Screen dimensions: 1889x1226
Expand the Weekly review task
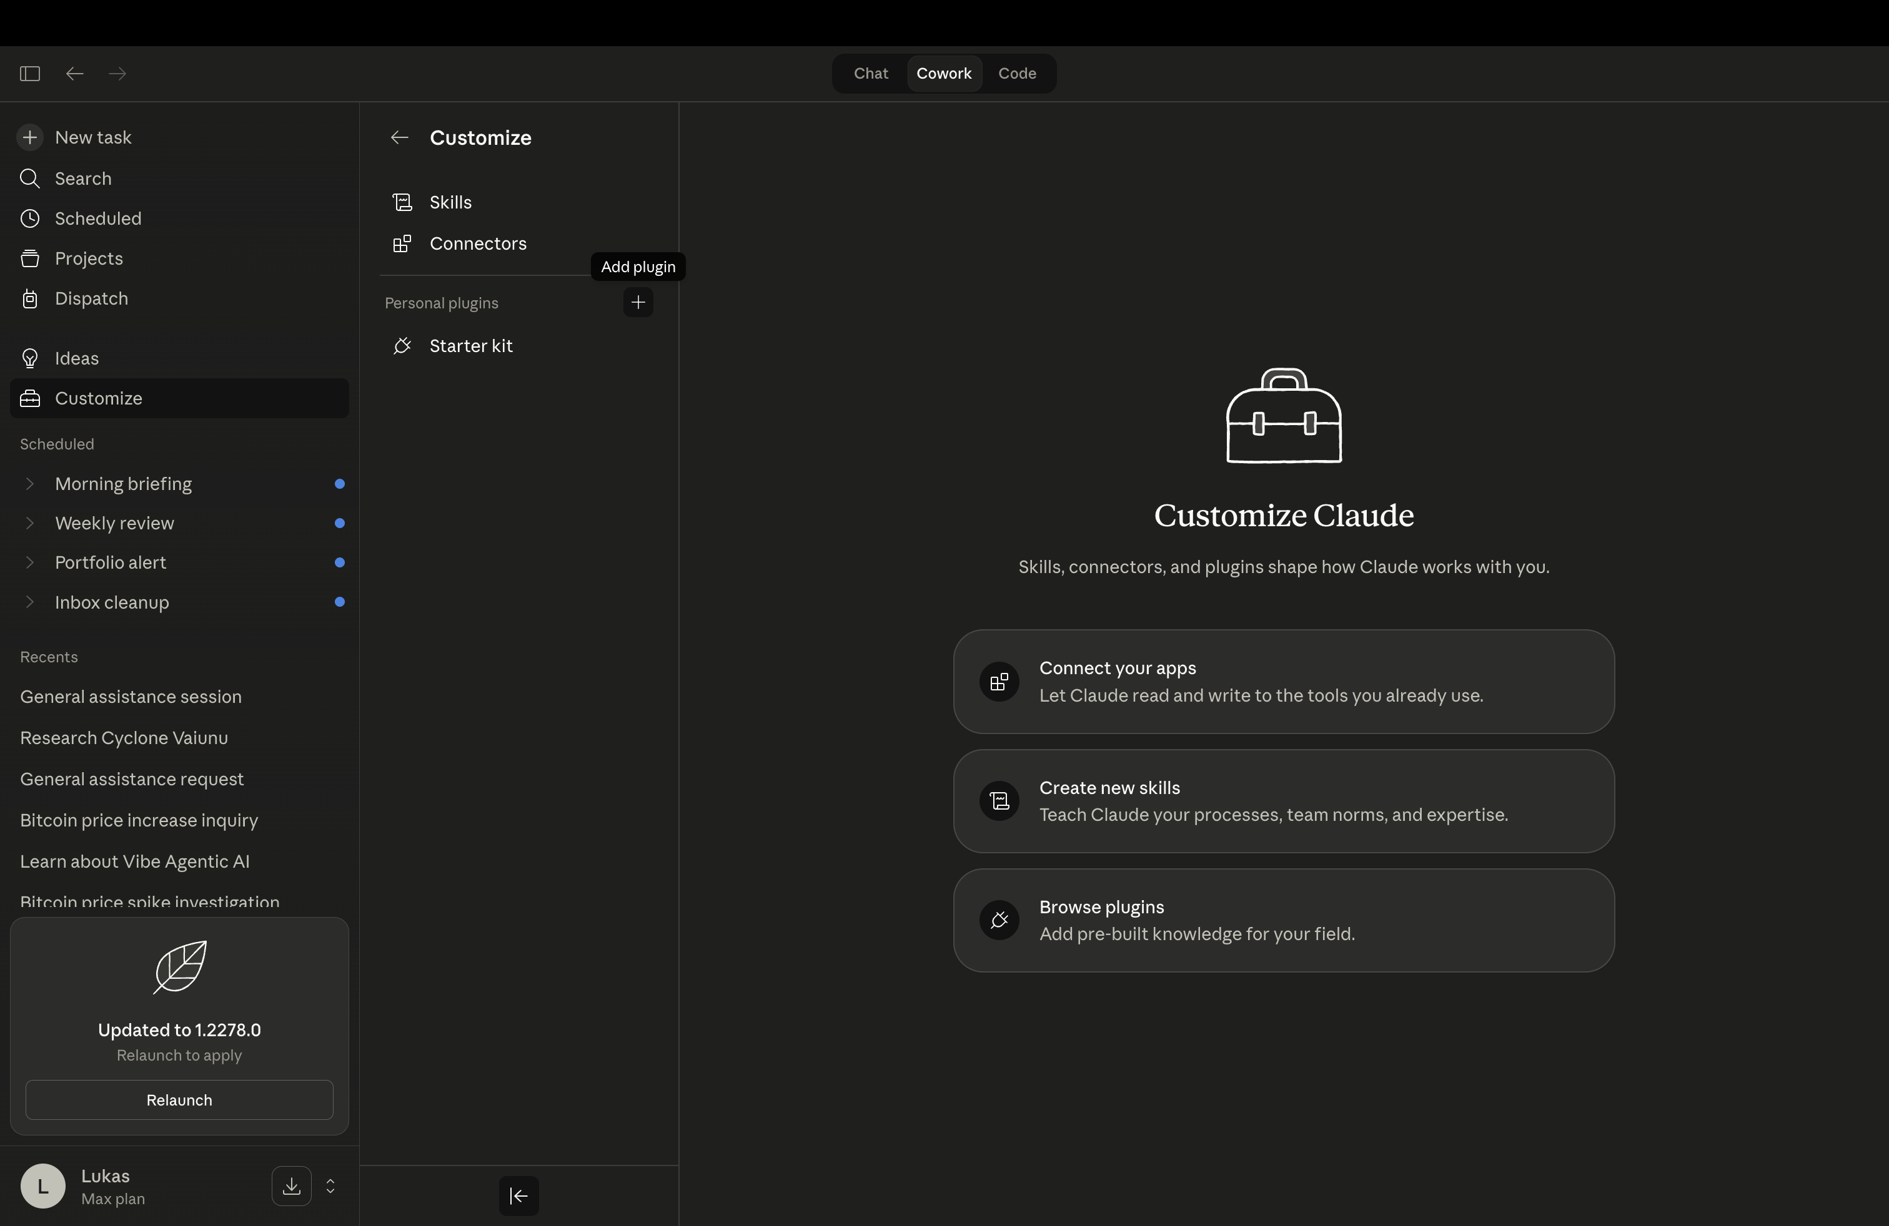coord(30,522)
